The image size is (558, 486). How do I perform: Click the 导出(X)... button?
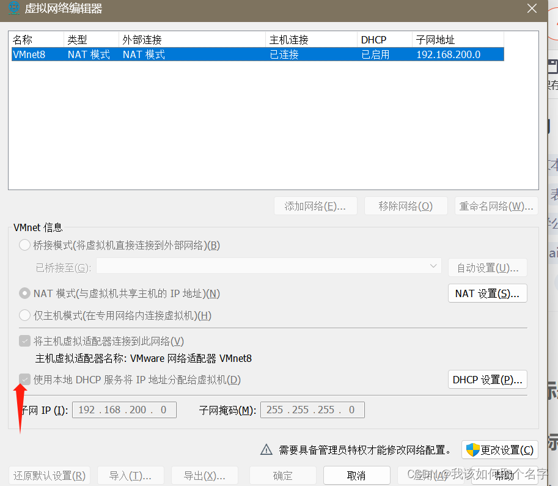(205, 476)
